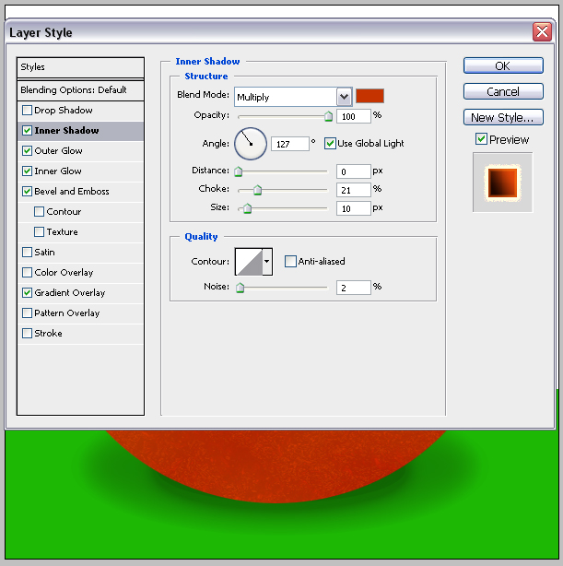Open the Satin settings panel
Screen dimensions: 563x566
(x=45, y=252)
